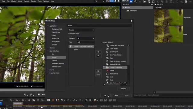Click the remove double left arrow button
This screenshot has height=109, width=193.
coord(98,56)
